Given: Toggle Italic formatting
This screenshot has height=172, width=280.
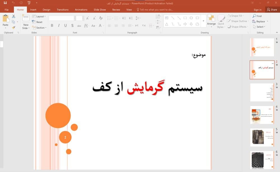Looking at the screenshot, I should coord(59,26).
